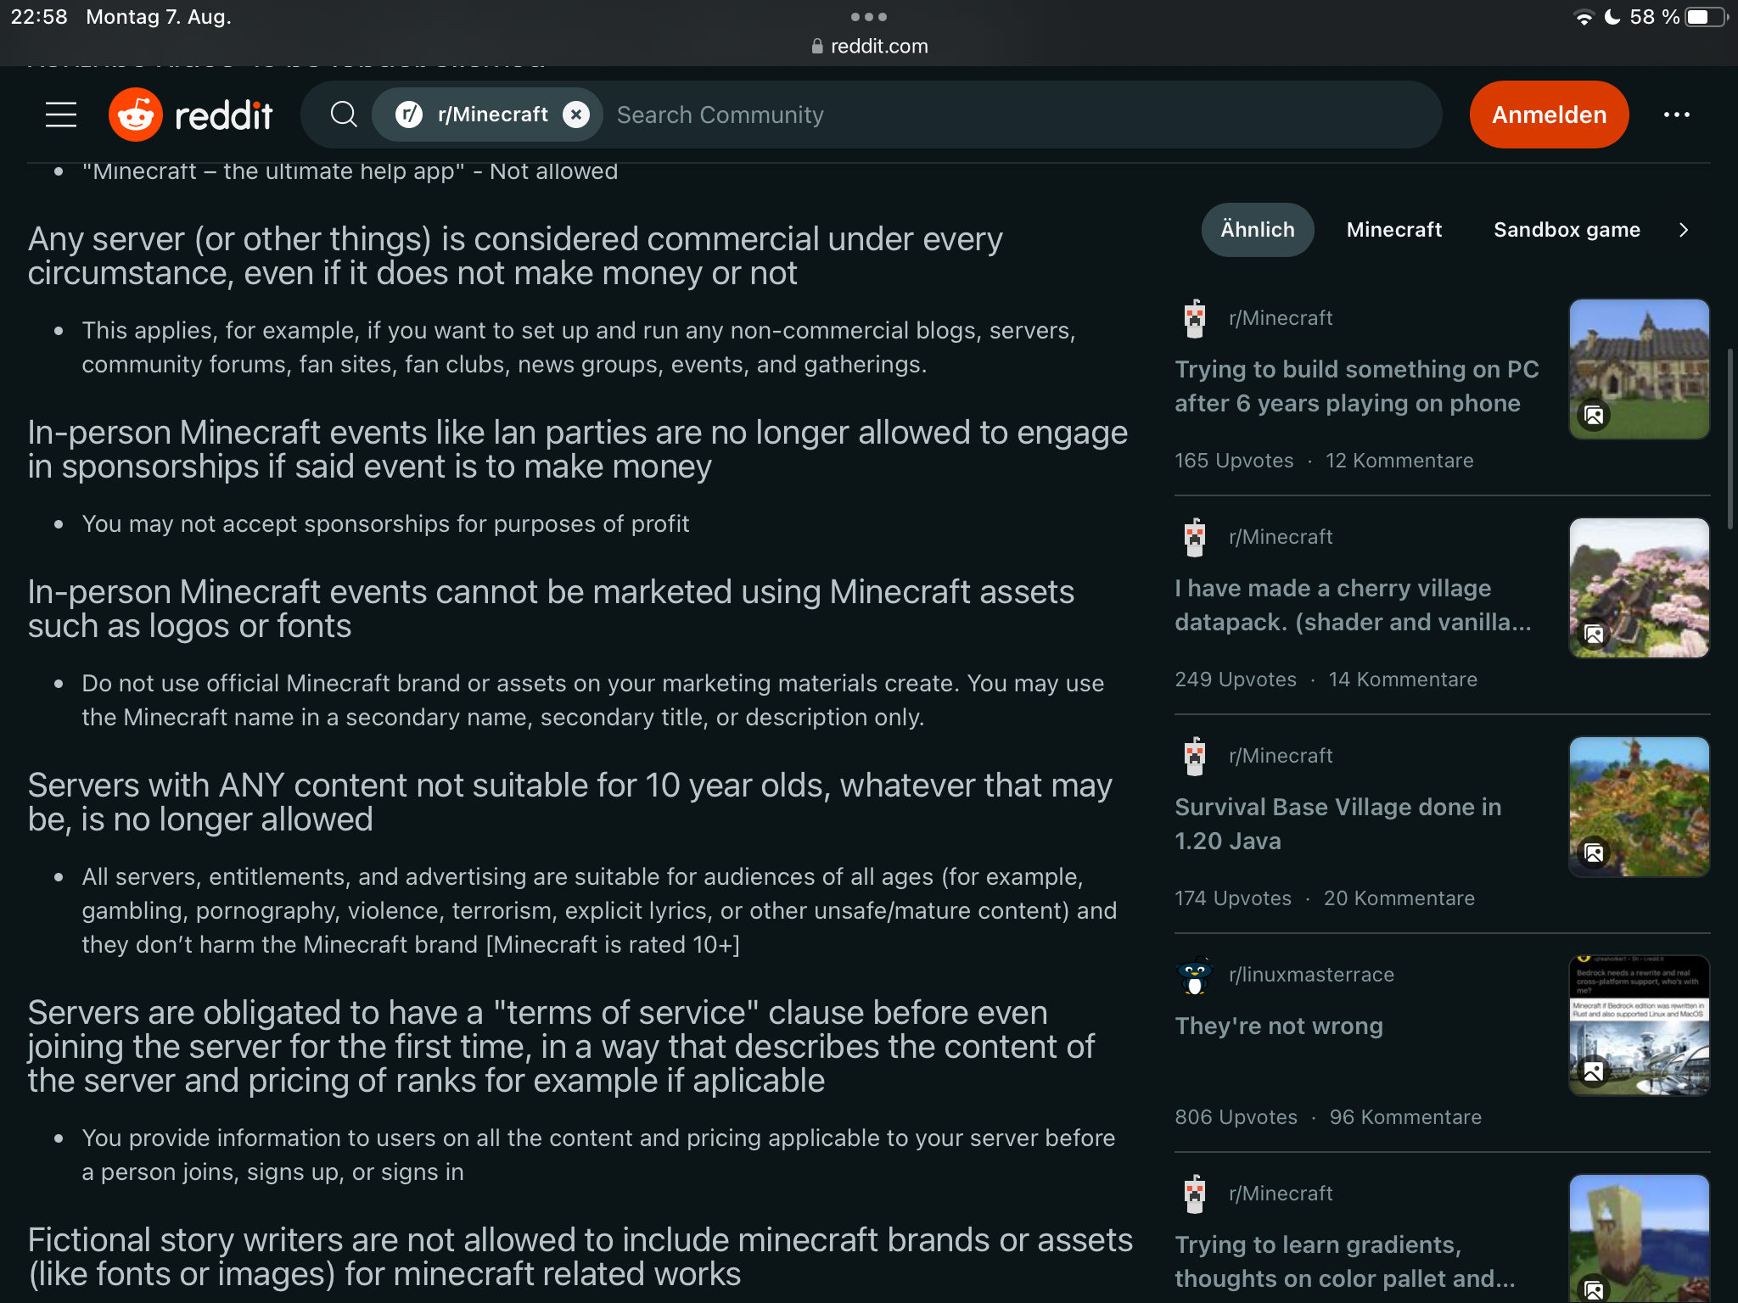The height and width of the screenshot is (1303, 1738).
Task: Click the Anmelden login button
Action: (1549, 115)
